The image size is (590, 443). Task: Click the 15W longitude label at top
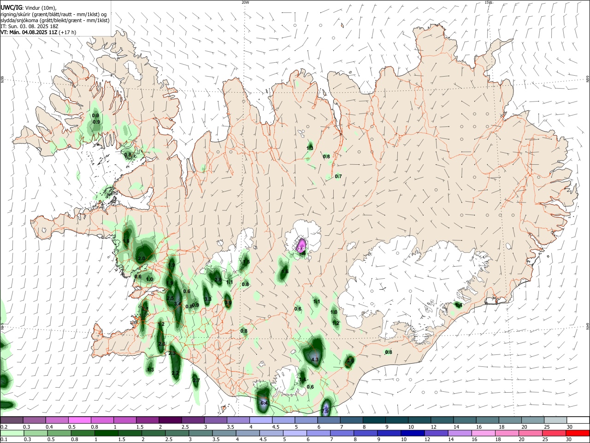coord(489,2)
